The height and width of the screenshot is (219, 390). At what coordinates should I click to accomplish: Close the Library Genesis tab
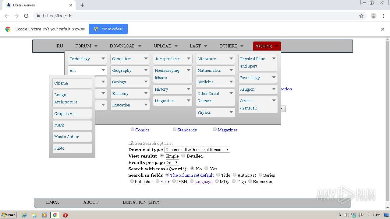point(71,5)
